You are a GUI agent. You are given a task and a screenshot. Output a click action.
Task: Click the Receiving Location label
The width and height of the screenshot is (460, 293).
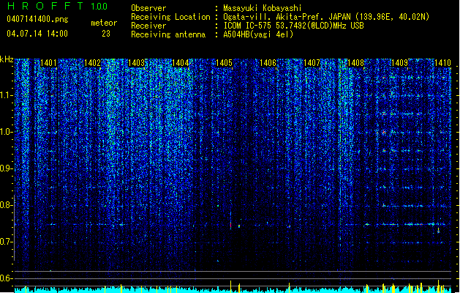coord(170,17)
